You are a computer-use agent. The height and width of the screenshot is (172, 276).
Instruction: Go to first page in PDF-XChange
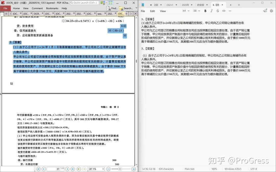click(38, 169)
